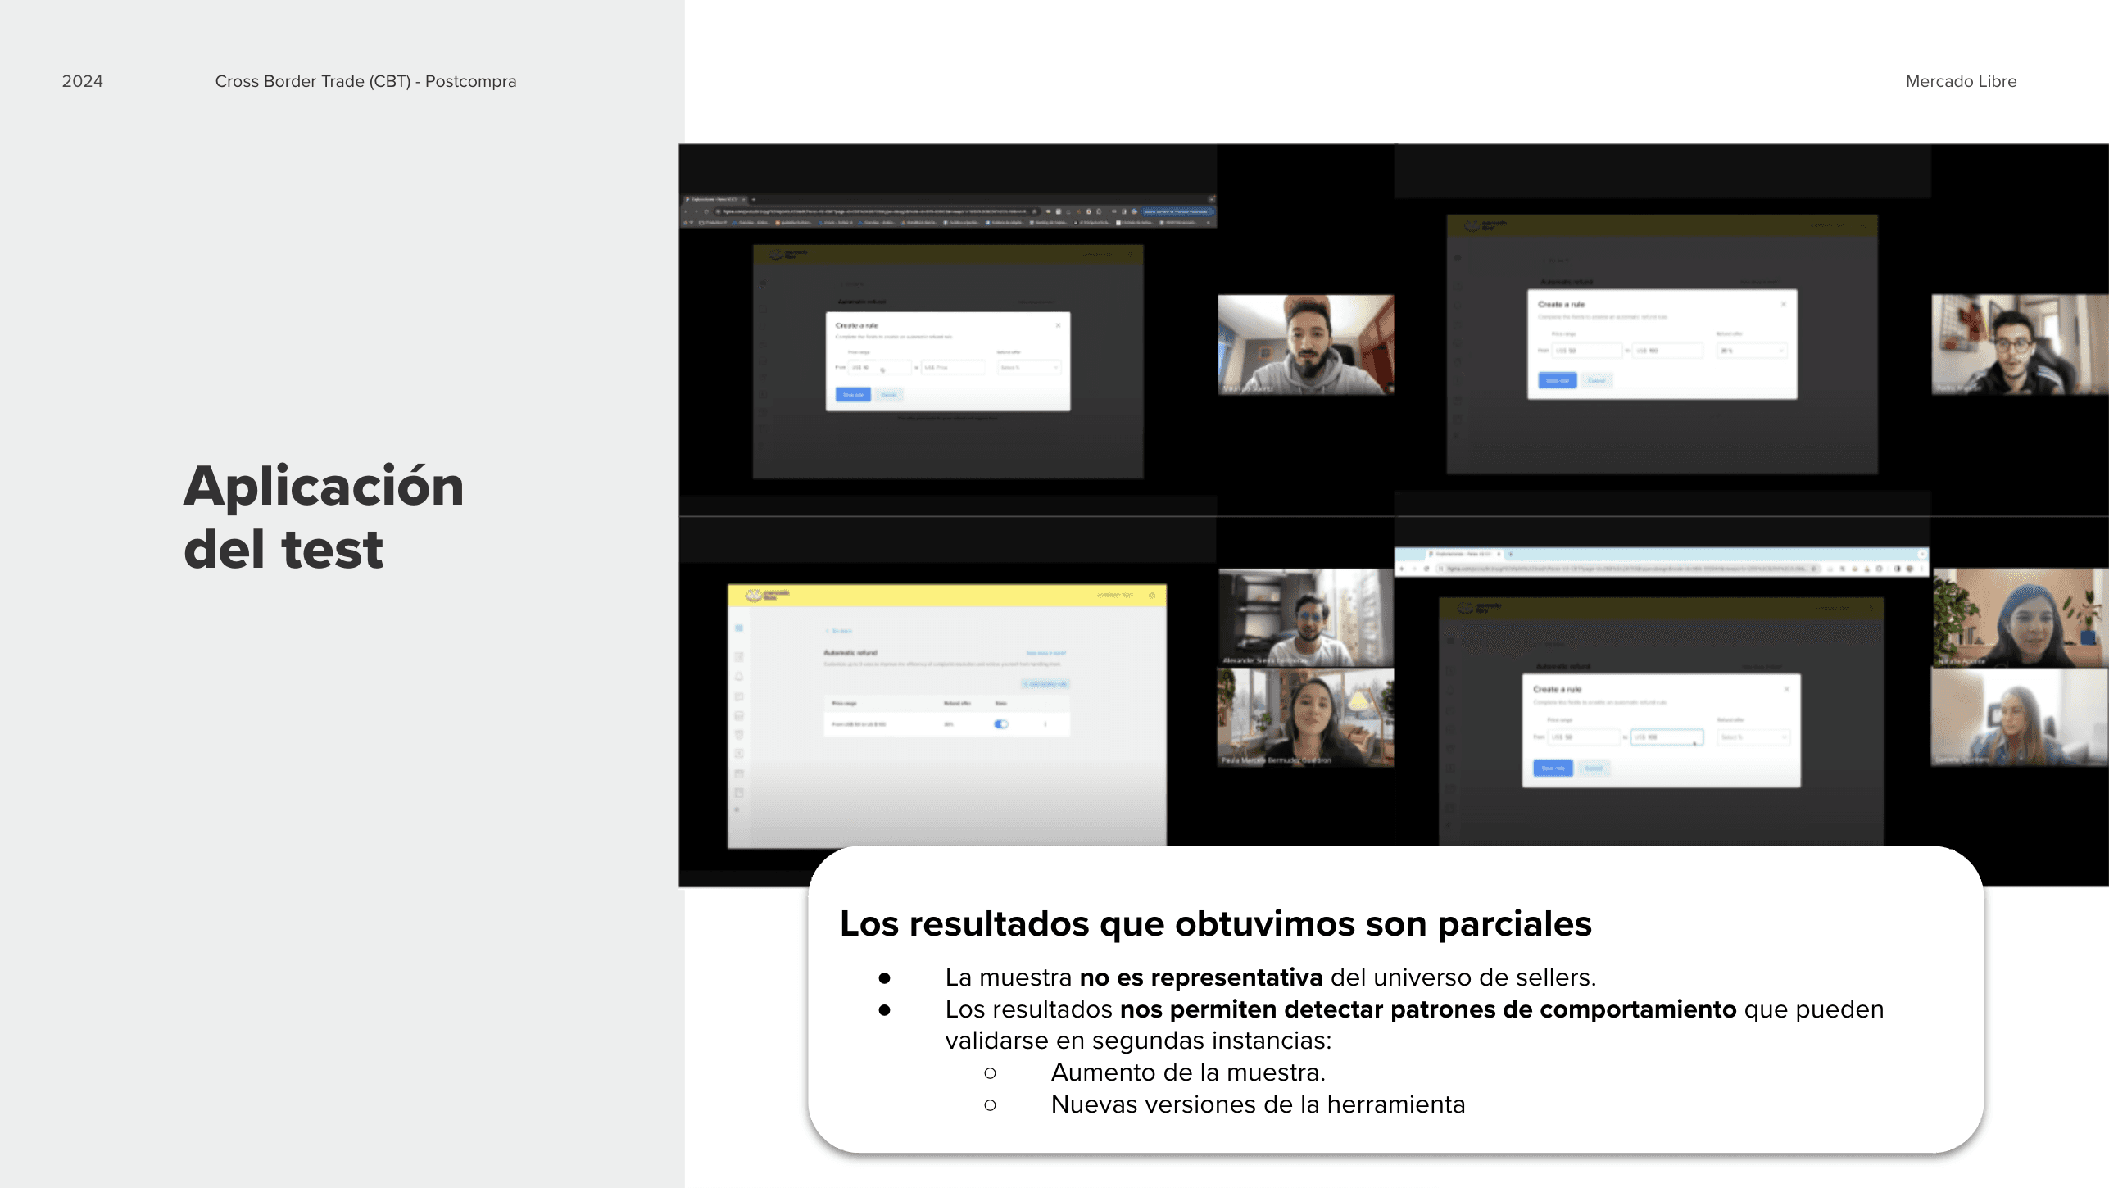Click the Add another rule button
Image resolution: width=2109 pixels, height=1188 pixels.
1045,684
